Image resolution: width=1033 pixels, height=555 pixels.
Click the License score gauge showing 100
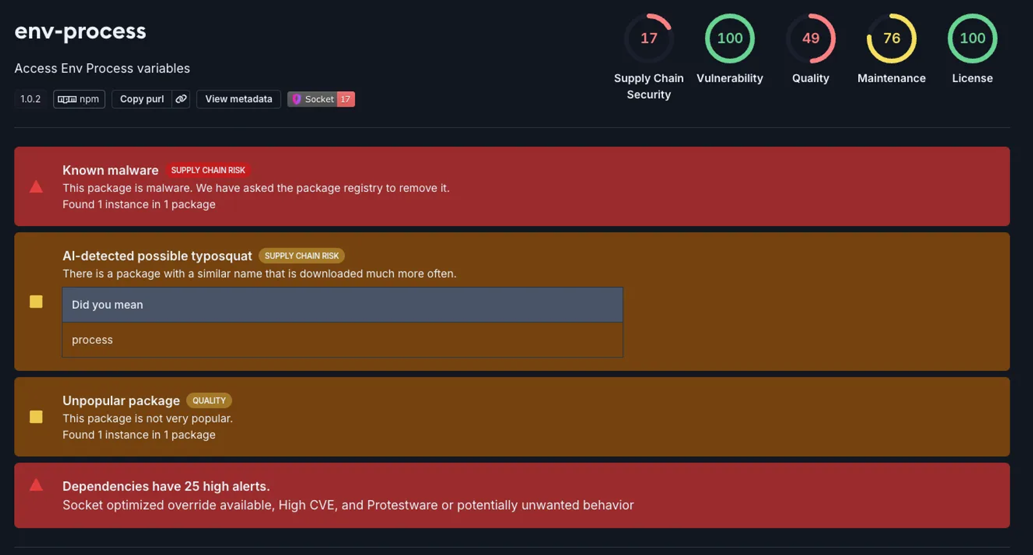click(x=972, y=38)
